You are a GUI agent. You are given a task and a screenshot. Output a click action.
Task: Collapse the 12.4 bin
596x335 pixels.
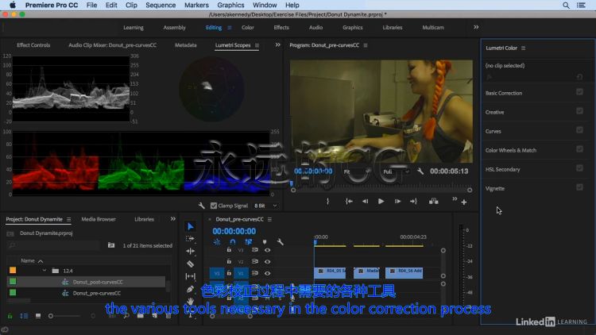tap(44, 271)
